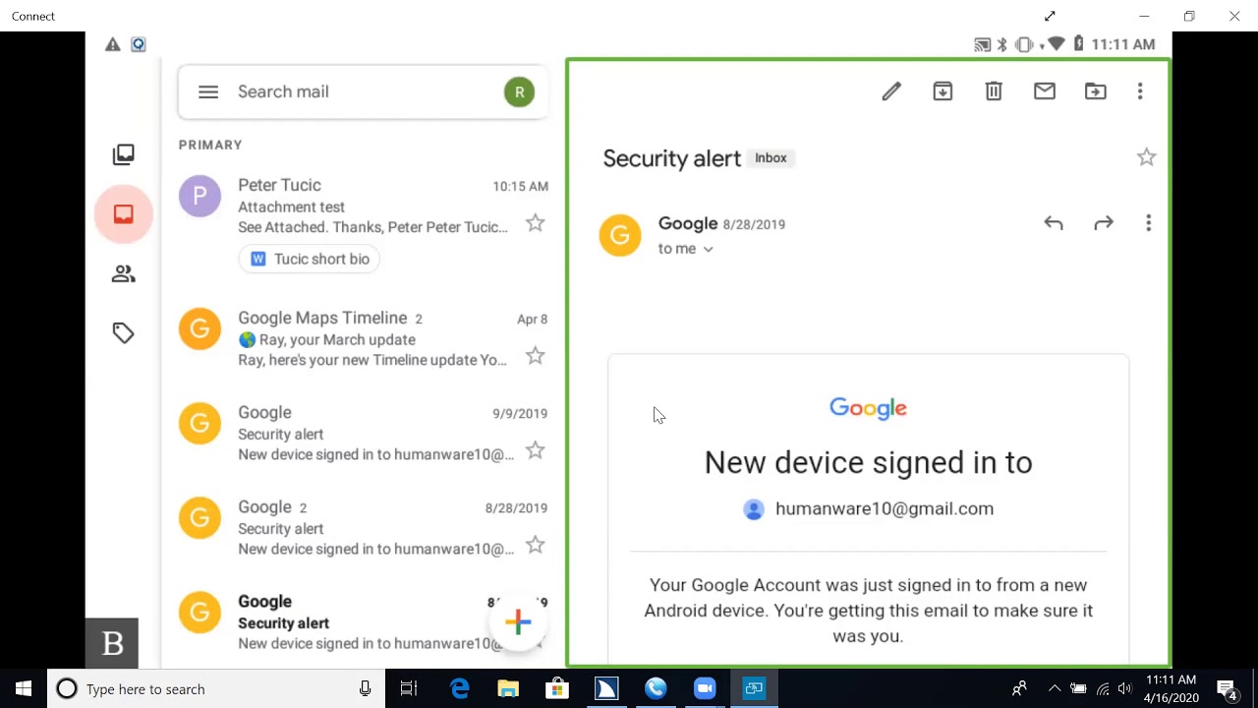The height and width of the screenshot is (708, 1258).
Task: Open the Google Security alert dated 9/9/2019
Action: tap(364, 434)
